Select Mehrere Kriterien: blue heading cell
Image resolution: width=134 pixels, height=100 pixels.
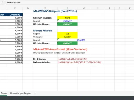pos(43,31)
